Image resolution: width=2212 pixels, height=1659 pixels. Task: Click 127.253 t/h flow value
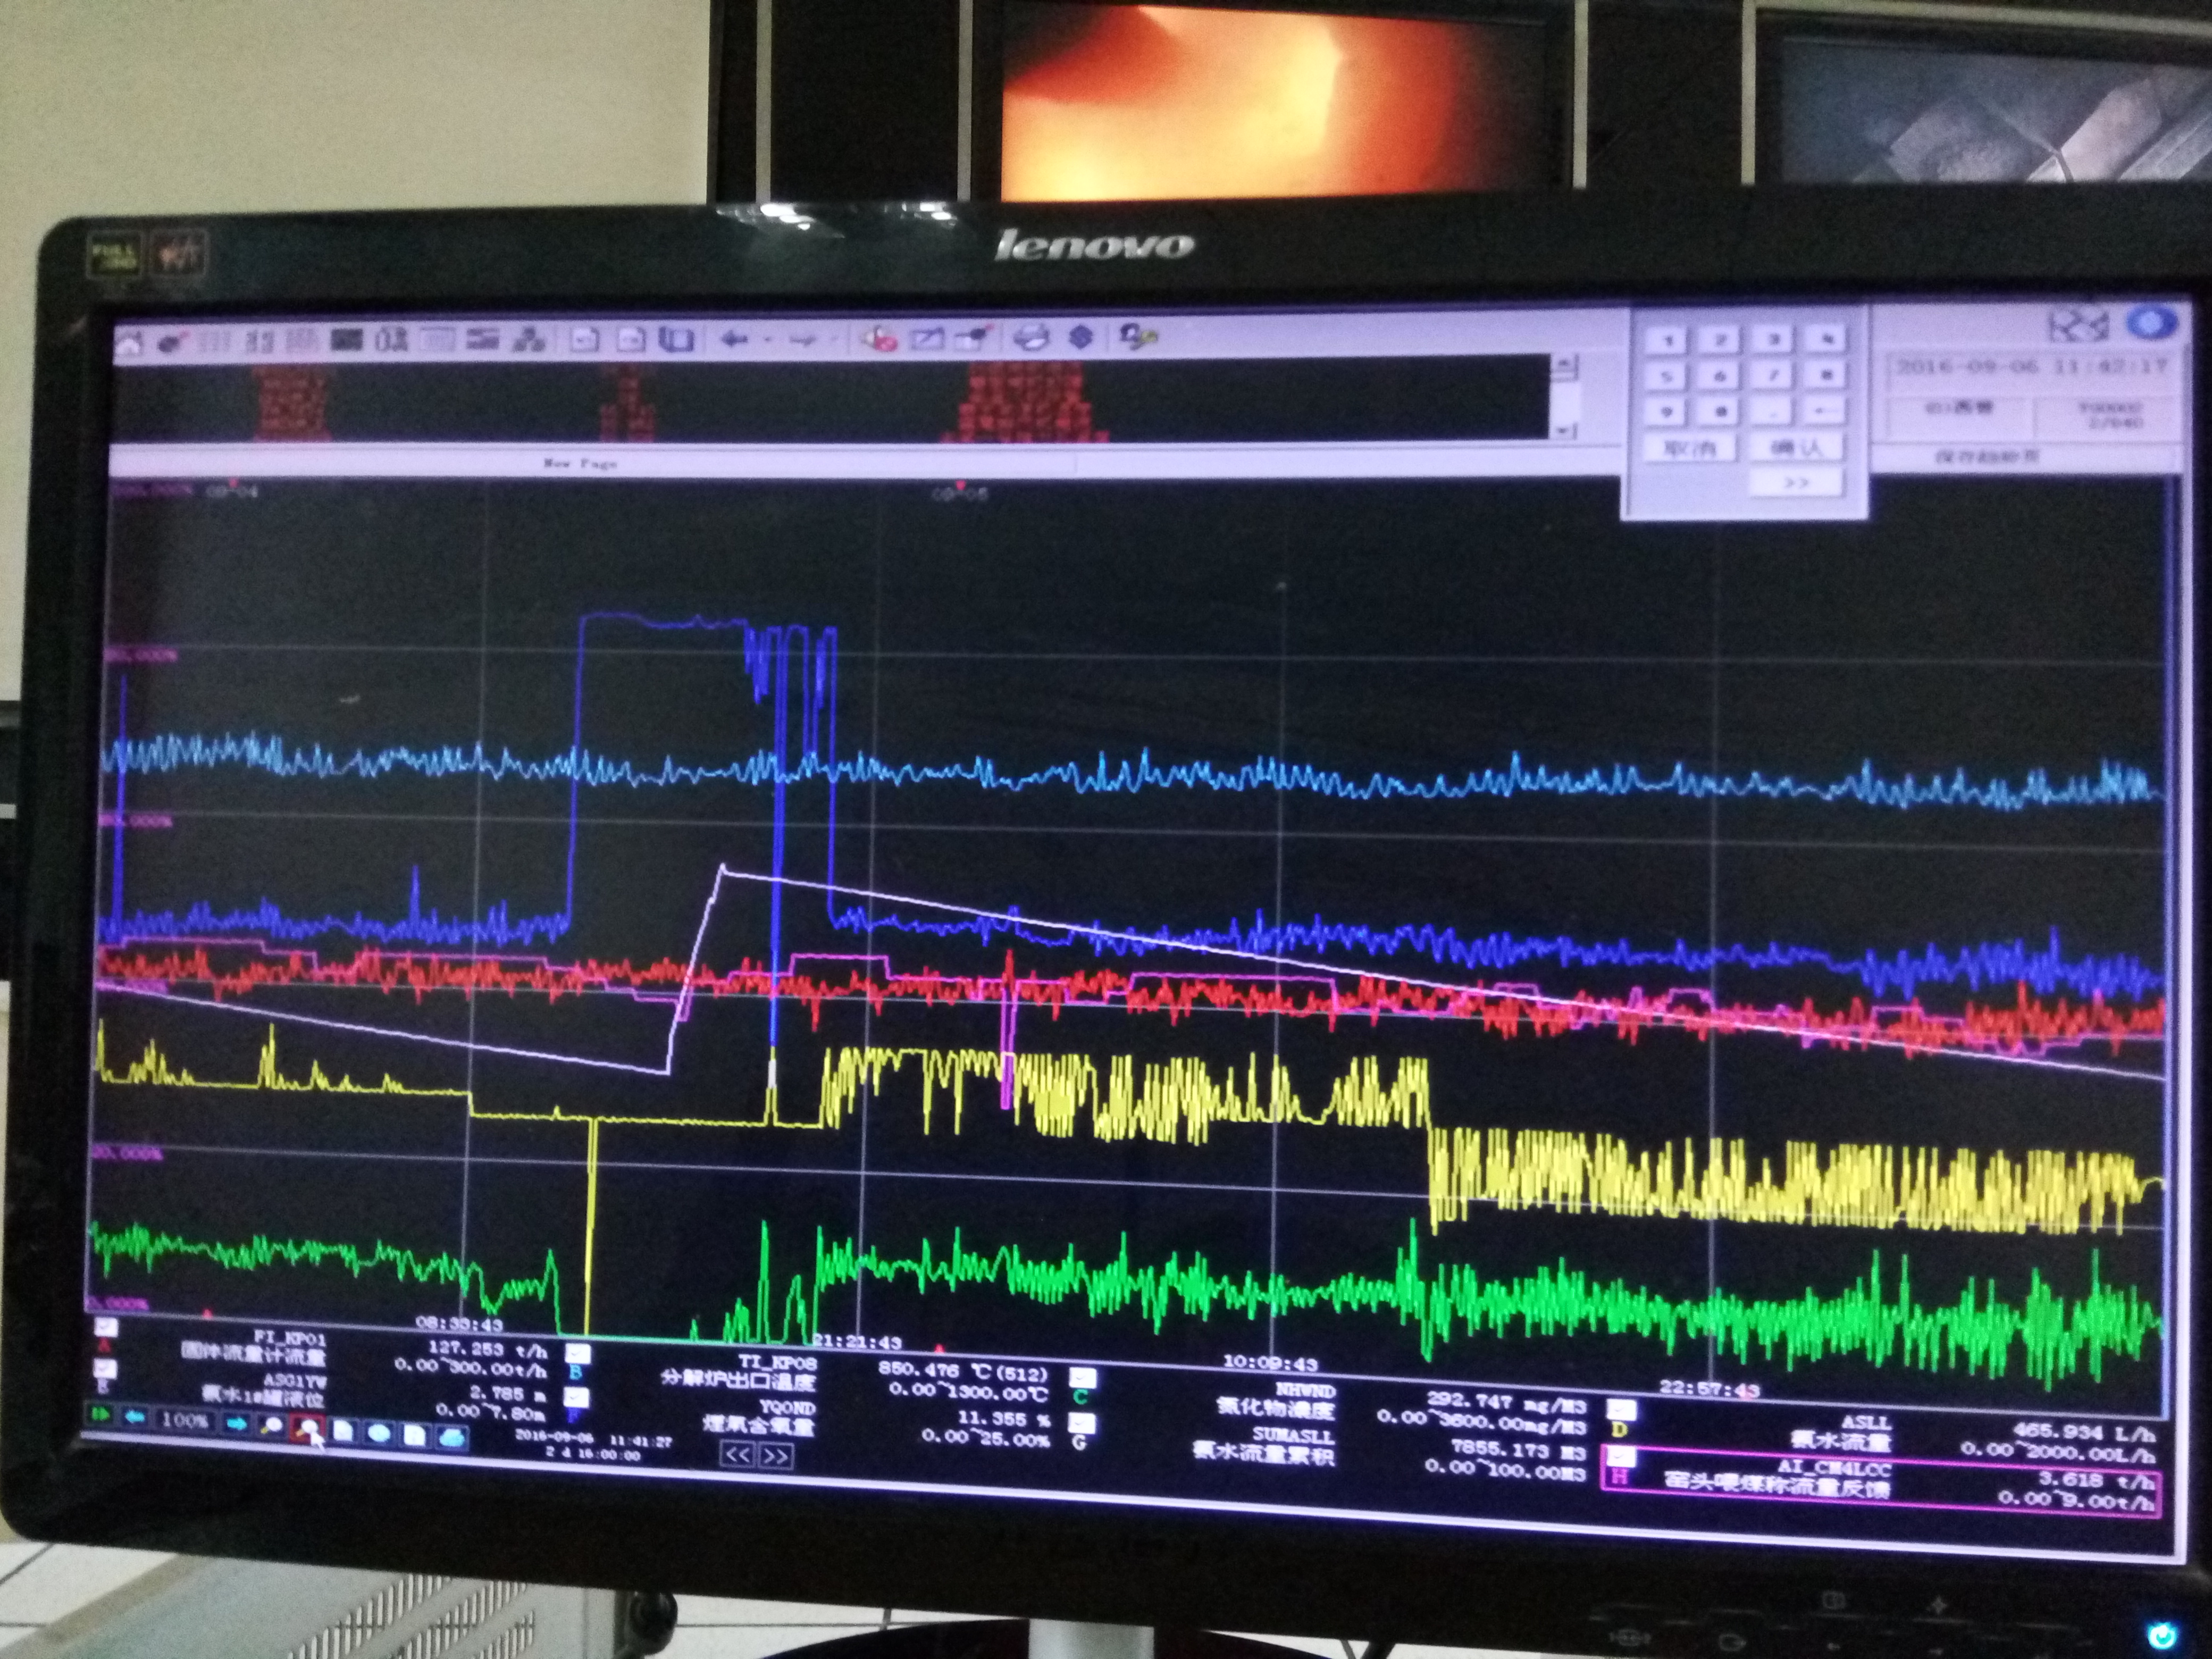(488, 1350)
